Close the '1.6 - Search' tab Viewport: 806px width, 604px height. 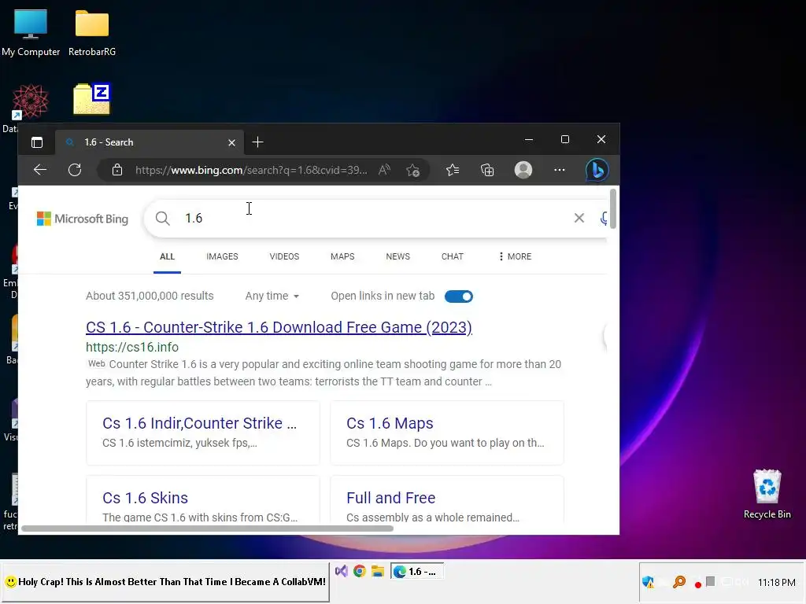[x=232, y=143]
